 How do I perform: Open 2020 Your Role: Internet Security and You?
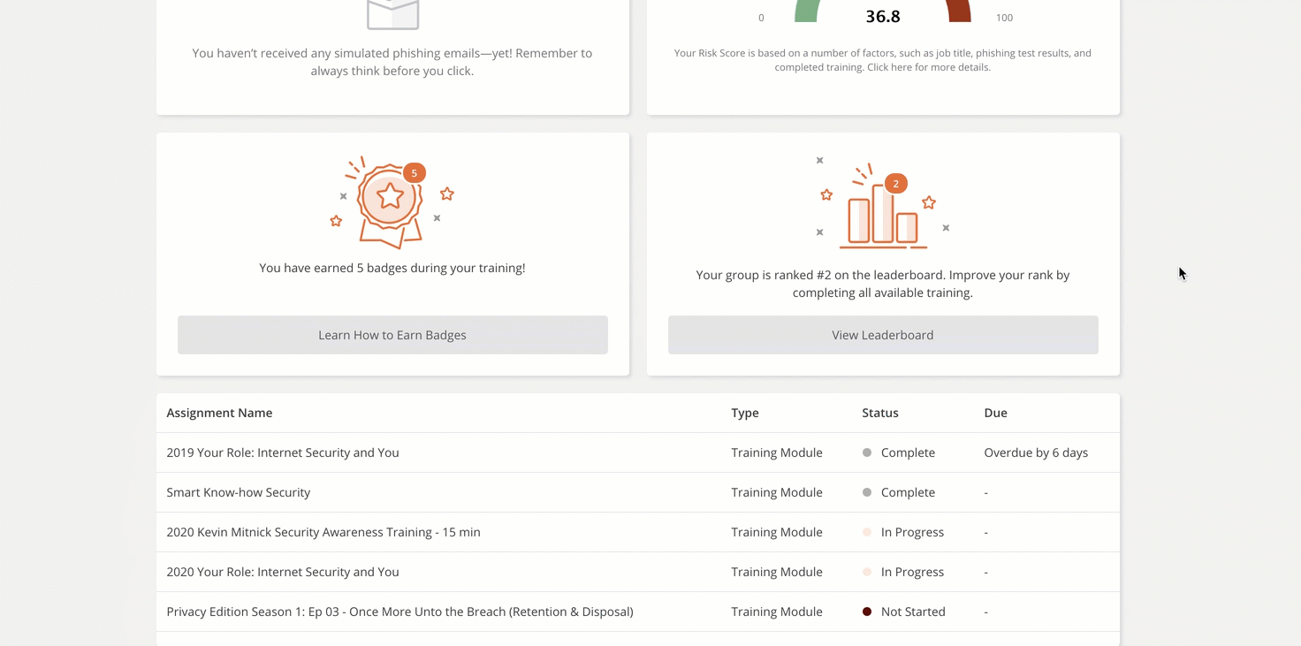pos(283,572)
